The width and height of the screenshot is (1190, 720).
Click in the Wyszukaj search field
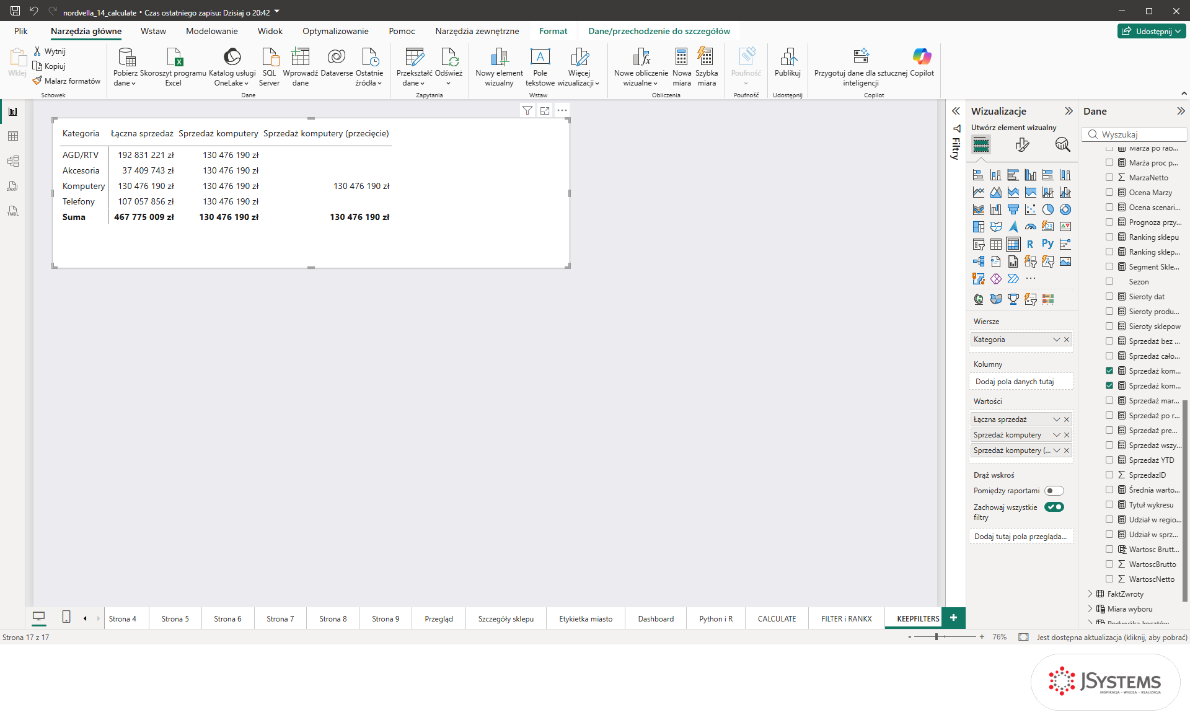coord(1135,134)
